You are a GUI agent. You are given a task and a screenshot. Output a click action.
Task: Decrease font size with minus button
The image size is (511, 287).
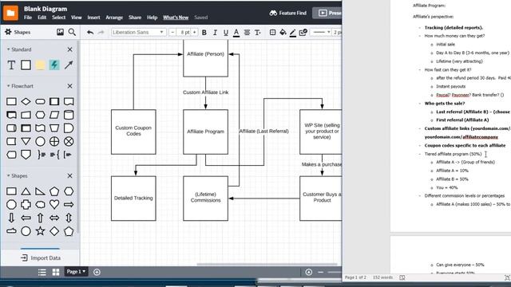(x=172, y=32)
